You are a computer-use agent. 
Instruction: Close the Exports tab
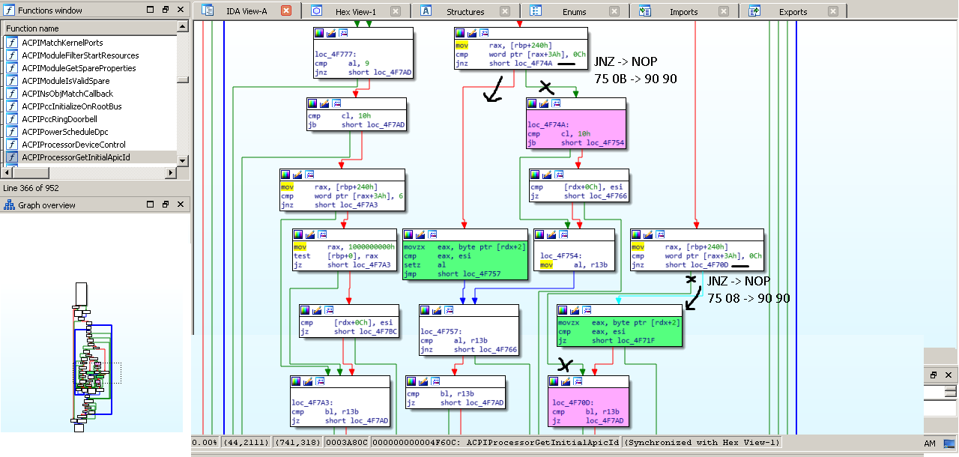(833, 11)
